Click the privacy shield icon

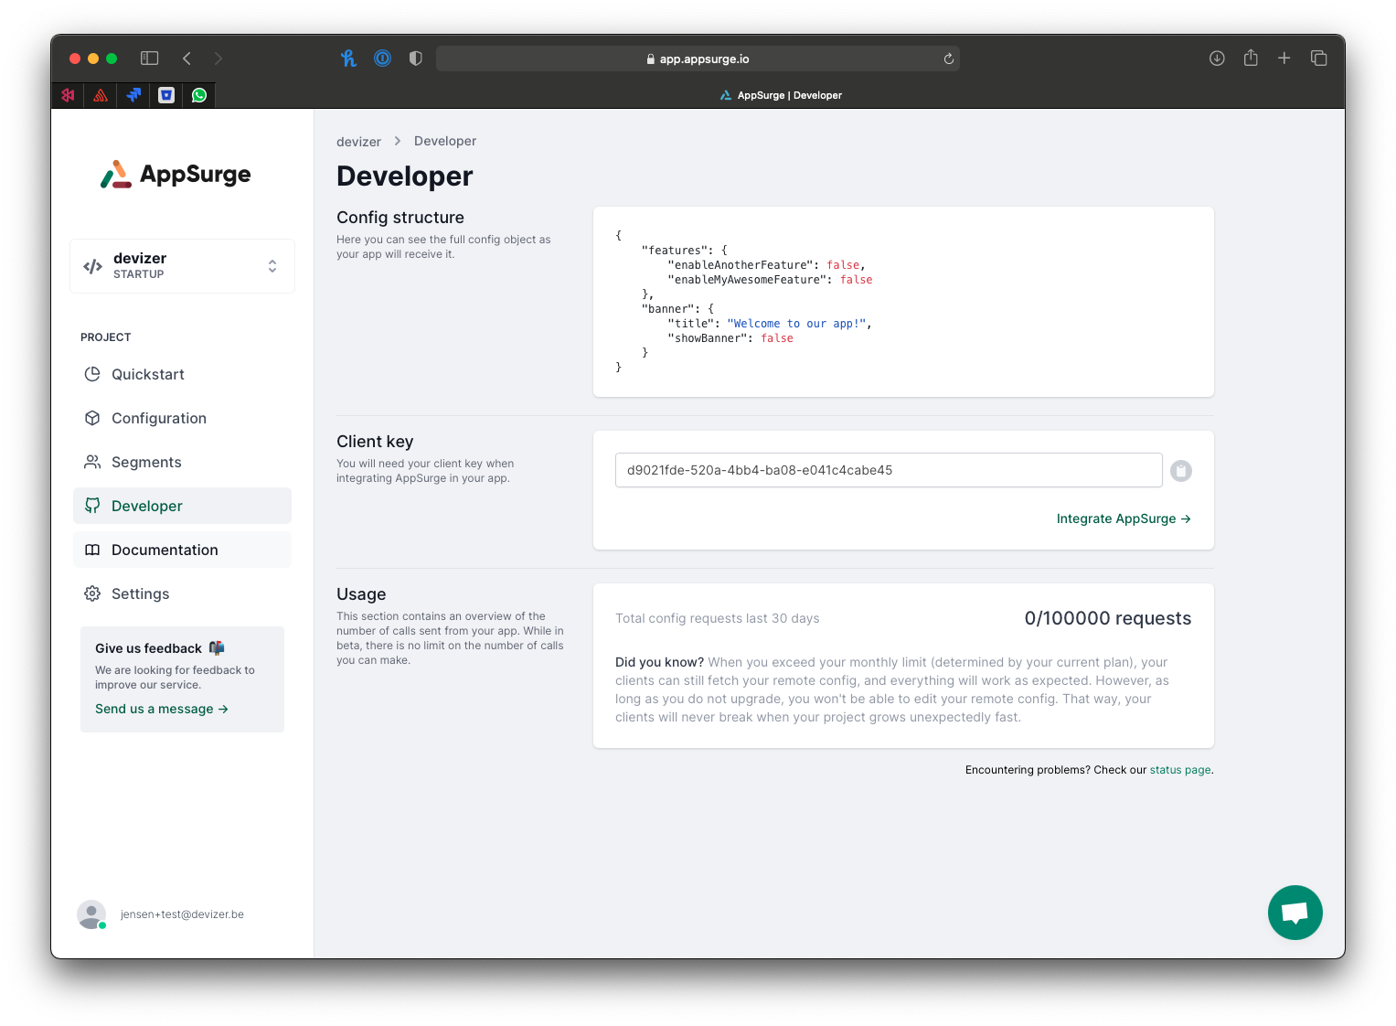416,59
